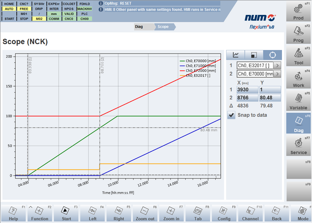Open the Variable sidebar tab
Viewport: 312px width, 223px height.
299,101
